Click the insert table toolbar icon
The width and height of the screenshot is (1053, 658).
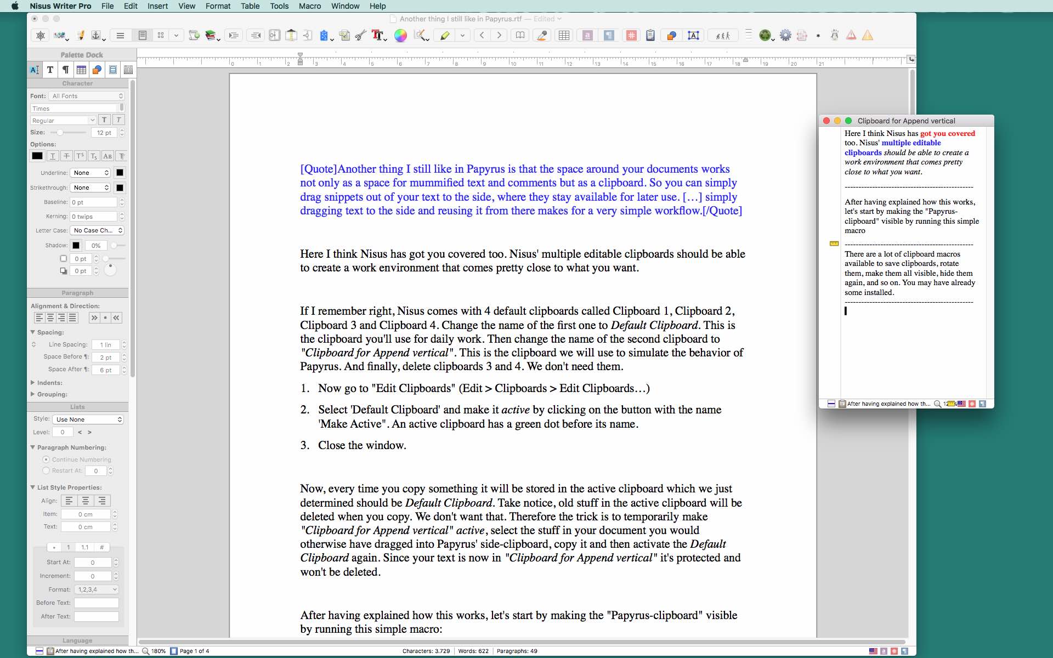tap(564, 36)
